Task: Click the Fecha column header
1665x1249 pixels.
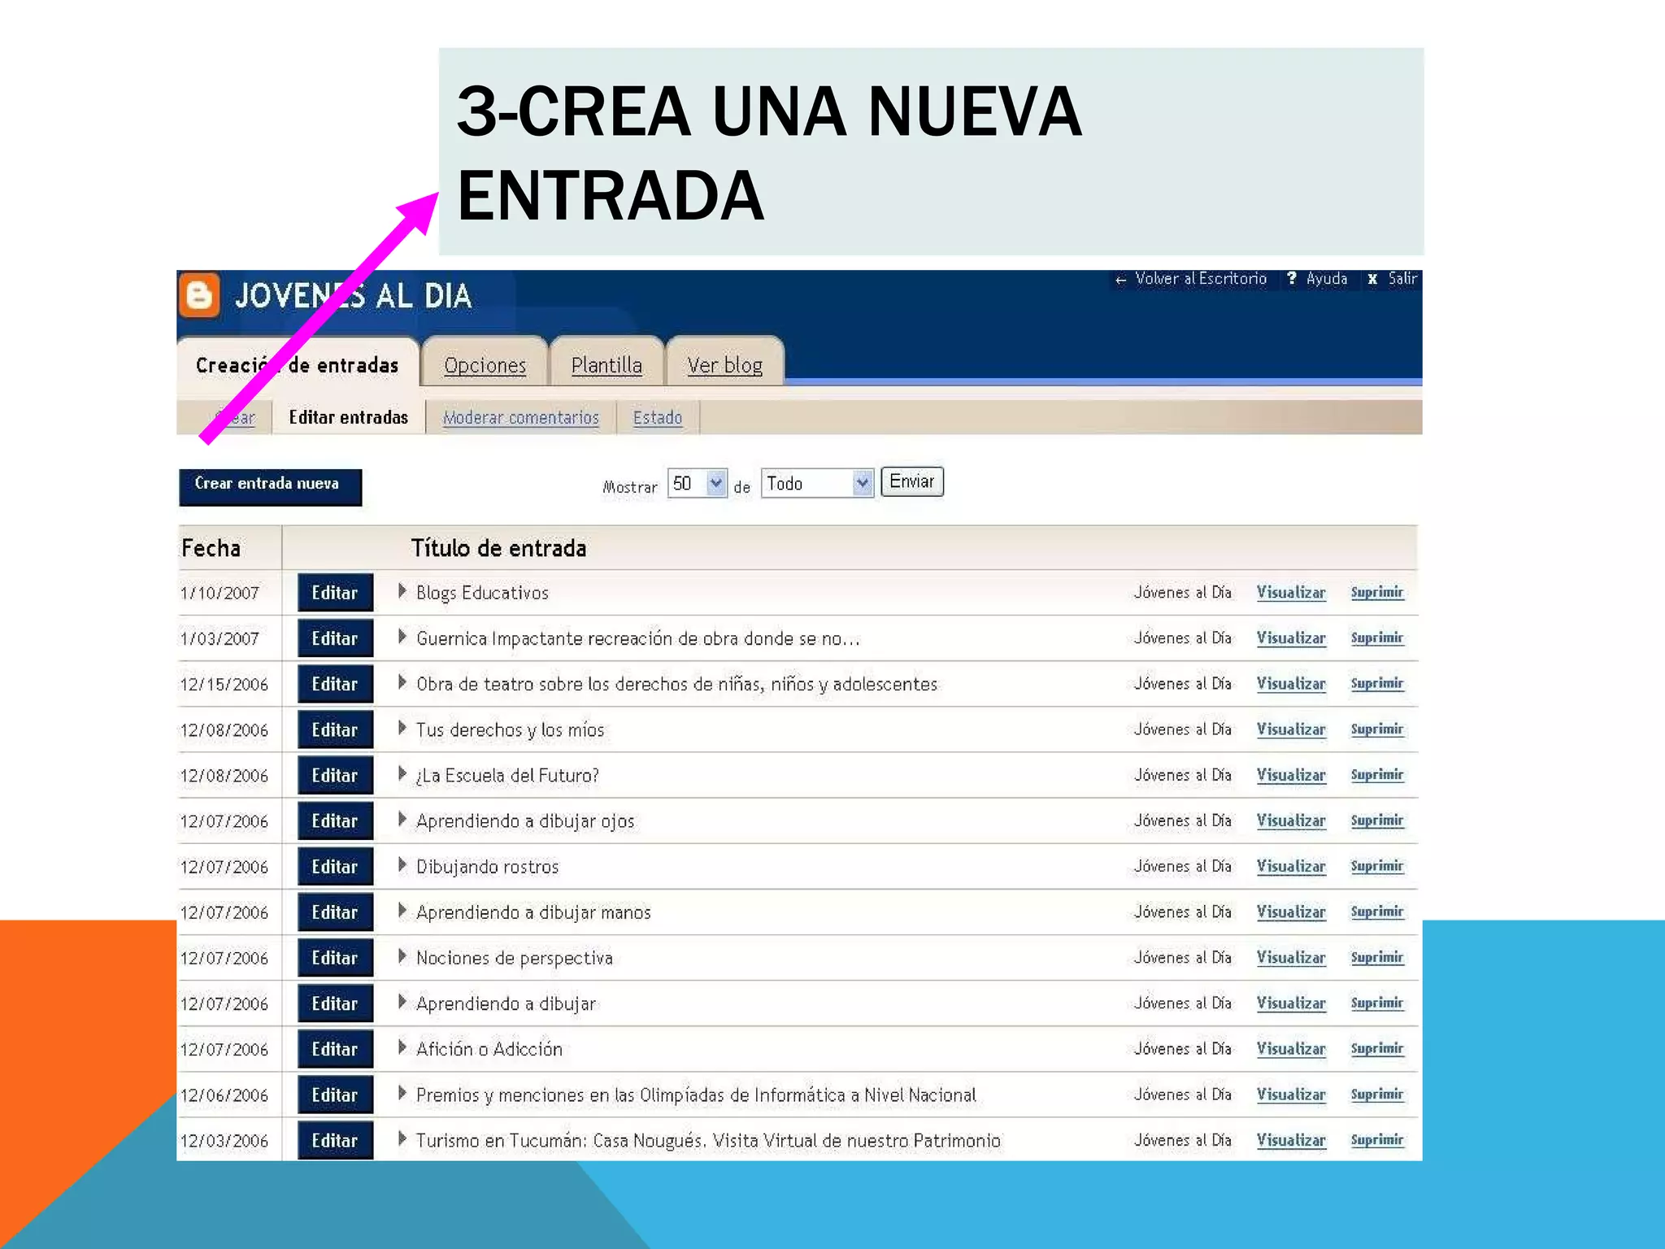Action: tap(211, 548)
